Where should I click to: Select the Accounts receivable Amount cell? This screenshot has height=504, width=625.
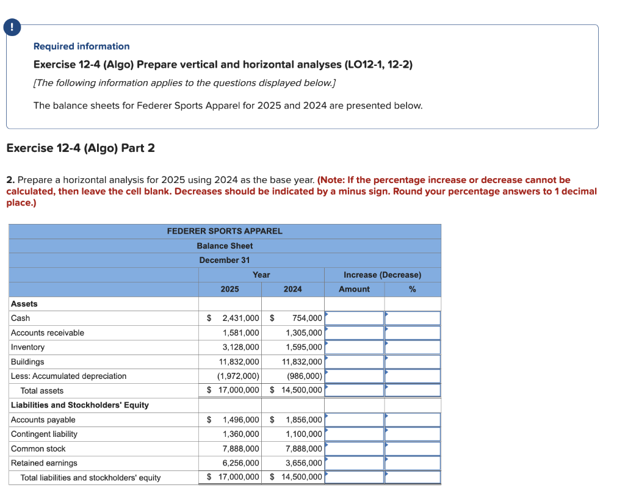click(x=354, y=333)
